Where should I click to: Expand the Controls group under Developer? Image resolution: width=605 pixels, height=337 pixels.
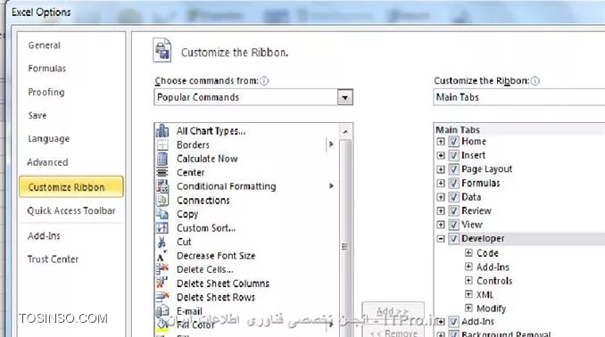[x=468, y=280]
